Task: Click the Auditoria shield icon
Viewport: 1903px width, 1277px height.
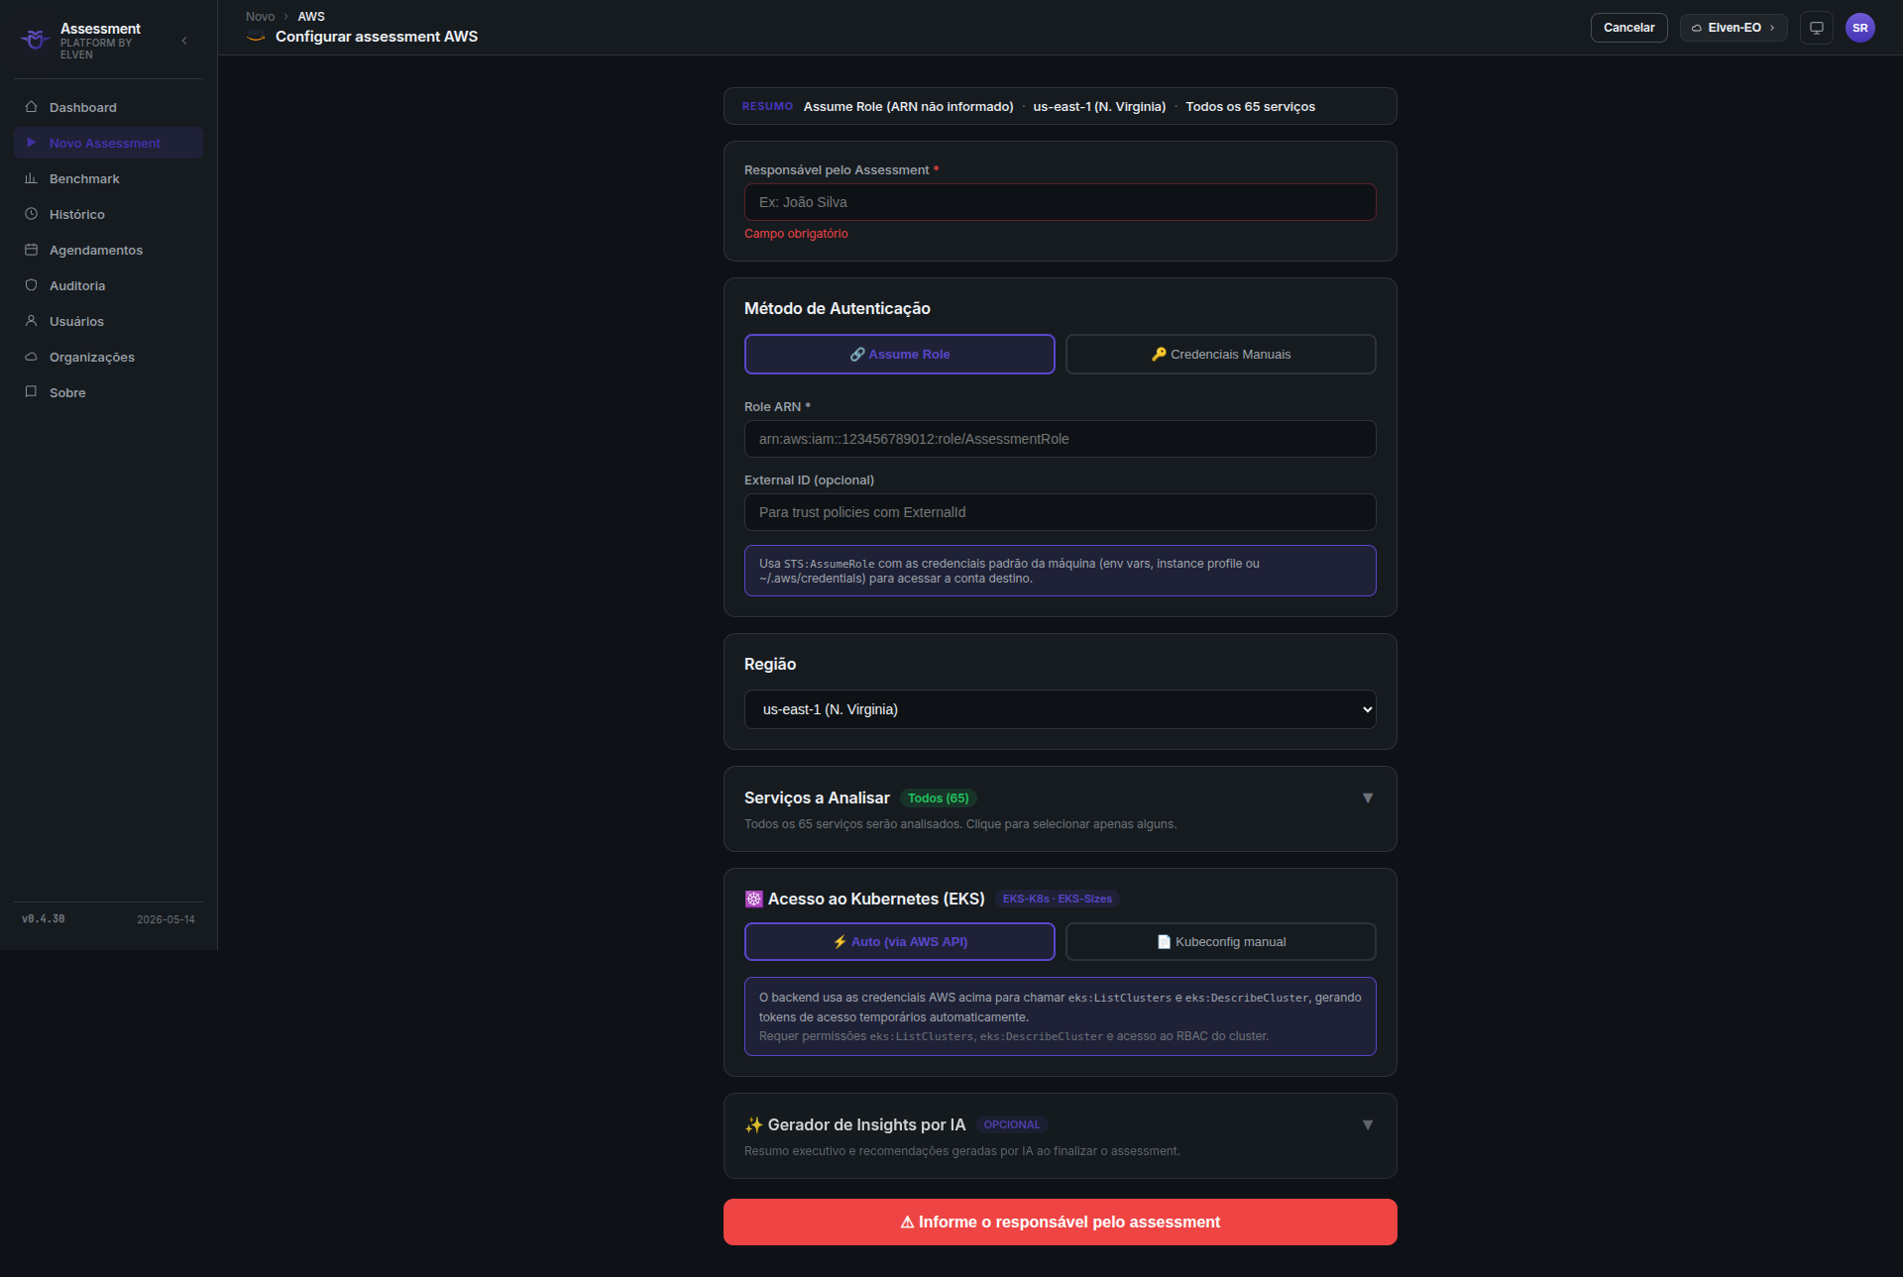Action: pyautogui.click(x=31, y=285)
